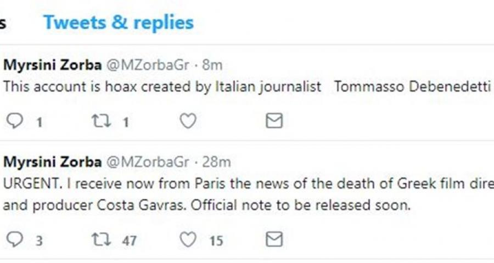Image resolution: width=494 pixels, height=263 pixels.
Task: Switch to the Tweets & replies tab
Action: point(119,22)
